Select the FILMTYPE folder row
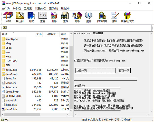154x122 pixels. point(35,61)
